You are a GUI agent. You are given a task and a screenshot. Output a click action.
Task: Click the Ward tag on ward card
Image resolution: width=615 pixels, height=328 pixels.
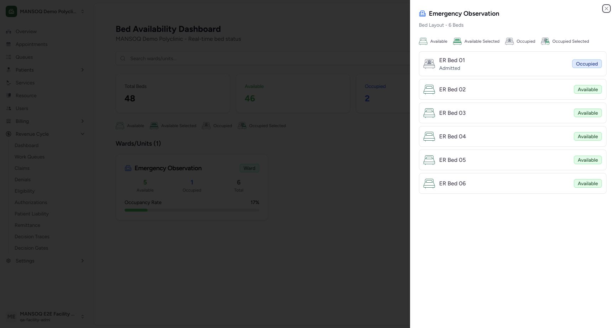249,168
